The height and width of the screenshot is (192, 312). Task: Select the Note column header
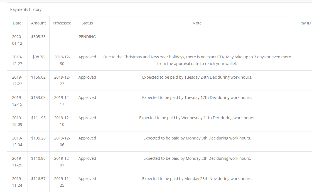point(197,23)
